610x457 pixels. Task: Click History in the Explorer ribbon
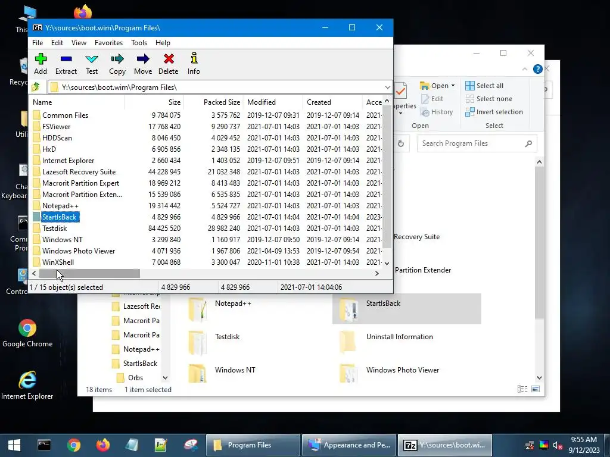[437, 112]
